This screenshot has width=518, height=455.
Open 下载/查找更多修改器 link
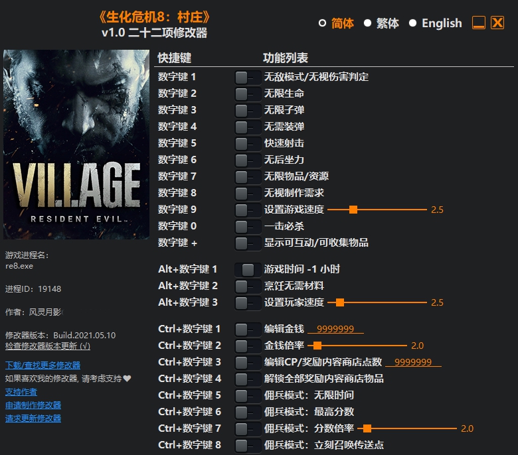(43, 365)
